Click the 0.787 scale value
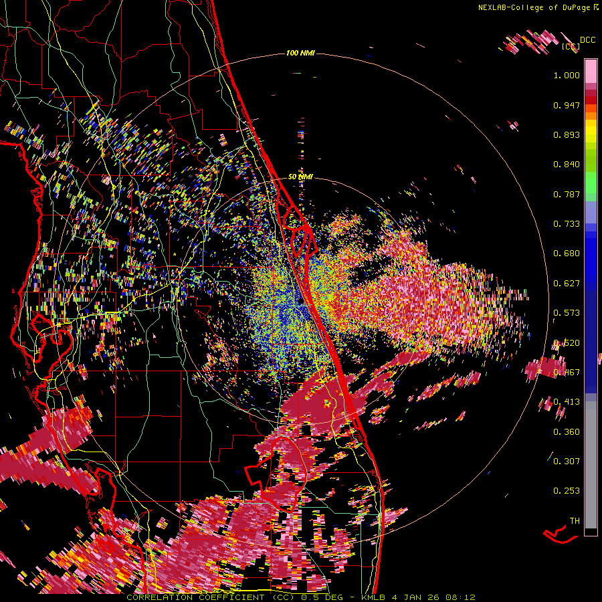 point(567,194)
